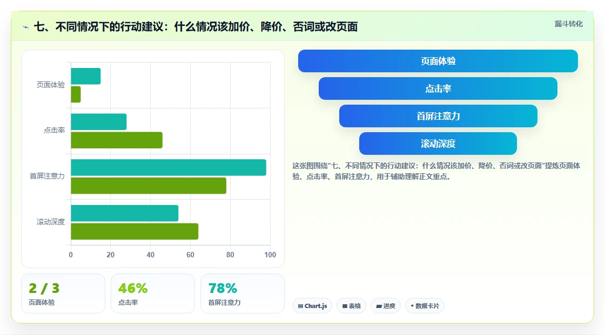
Task: Click the 漏斗转化 tag in the header
Action: [x=568, y=24]
